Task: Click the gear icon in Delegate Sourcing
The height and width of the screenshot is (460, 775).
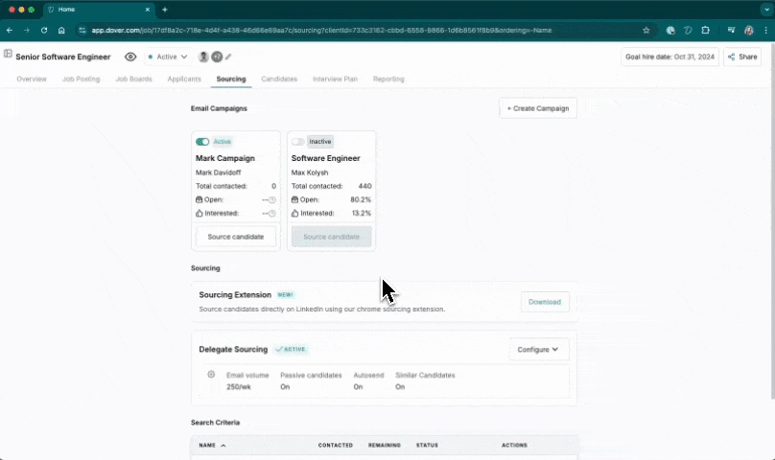Action: 211,375
